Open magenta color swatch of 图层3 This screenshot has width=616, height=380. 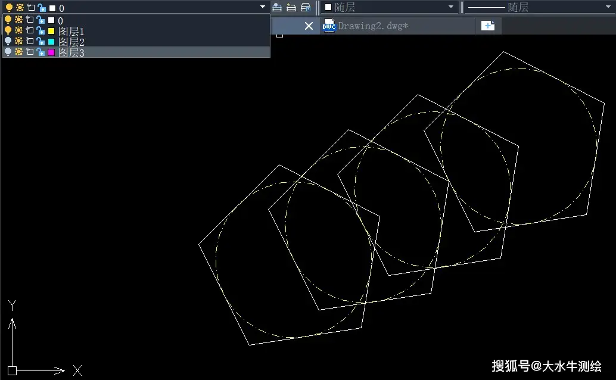click(x=51, y=52)
